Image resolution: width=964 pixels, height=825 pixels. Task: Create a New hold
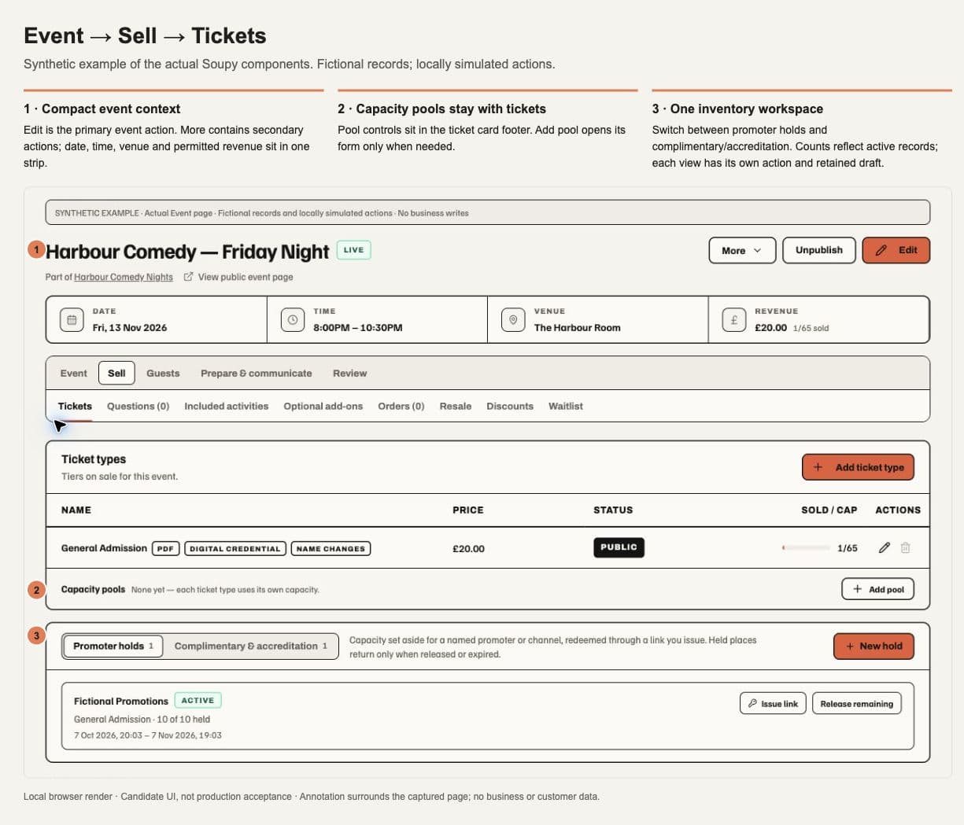(x=874, y=646)
